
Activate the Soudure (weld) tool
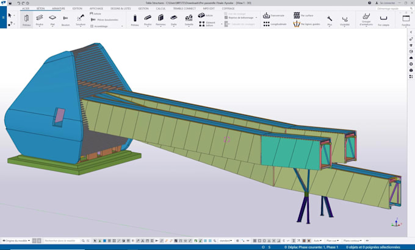coord(80,19)
